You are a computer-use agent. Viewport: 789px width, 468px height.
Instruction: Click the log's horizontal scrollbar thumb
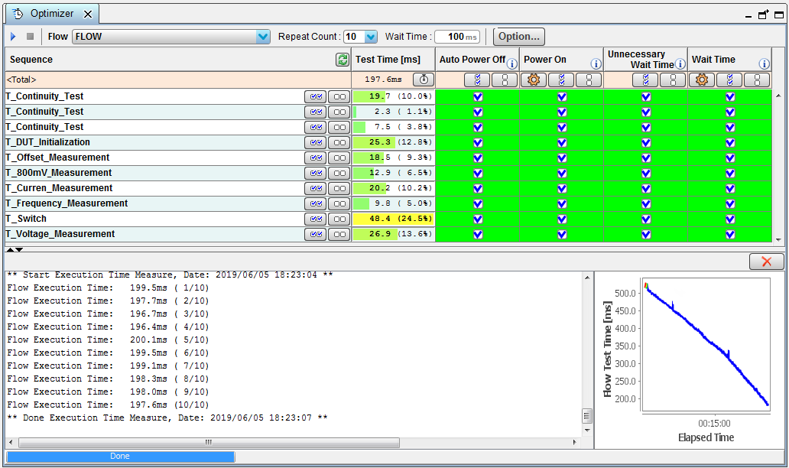point(208,442)
